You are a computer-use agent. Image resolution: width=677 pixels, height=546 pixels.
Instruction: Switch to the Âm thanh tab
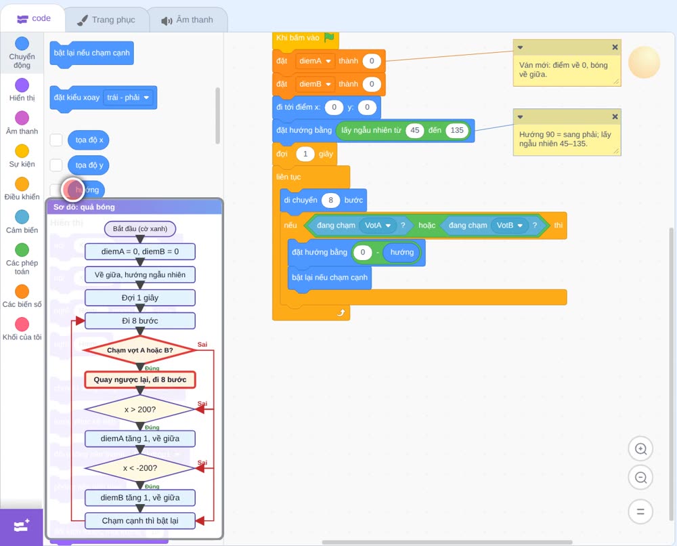pyautogui.click(x=188, y=20)
